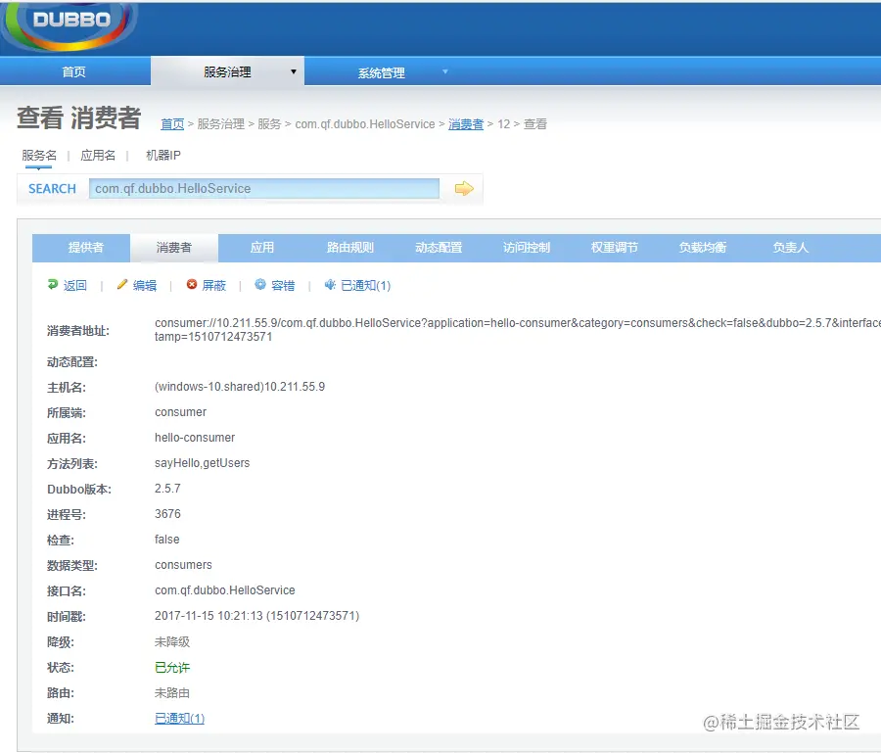This screenshot has width=881, height=753.
Task: Switch to the 访问控制 tab
Action: tap(527, 248)
